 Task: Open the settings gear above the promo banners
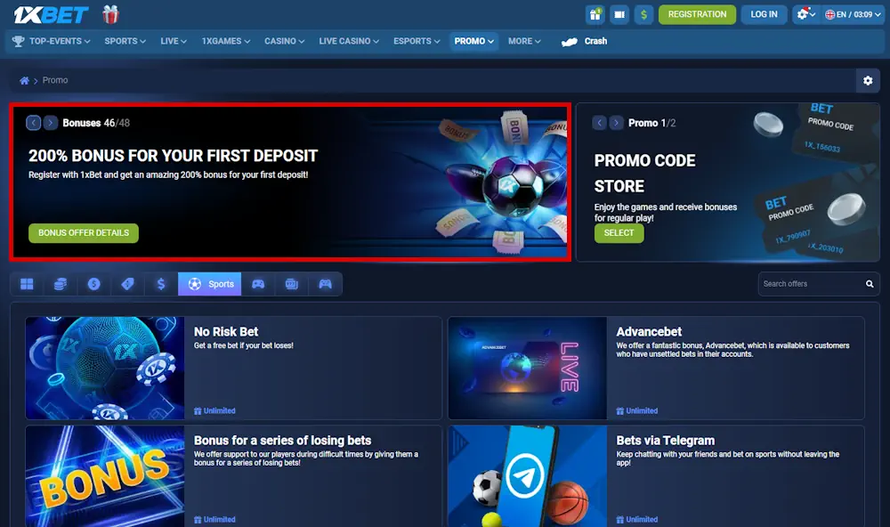pyautogui.click(x=868, y=80)
